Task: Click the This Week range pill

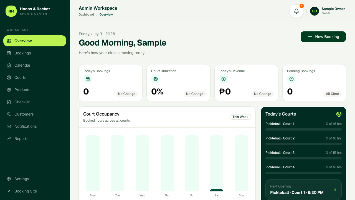Action: pyautogui.click(x=240, y=117)
